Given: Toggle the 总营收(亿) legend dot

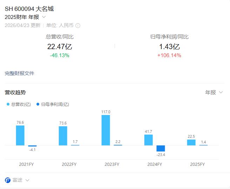Looking at the screenshot, I should tap(8, 104).
